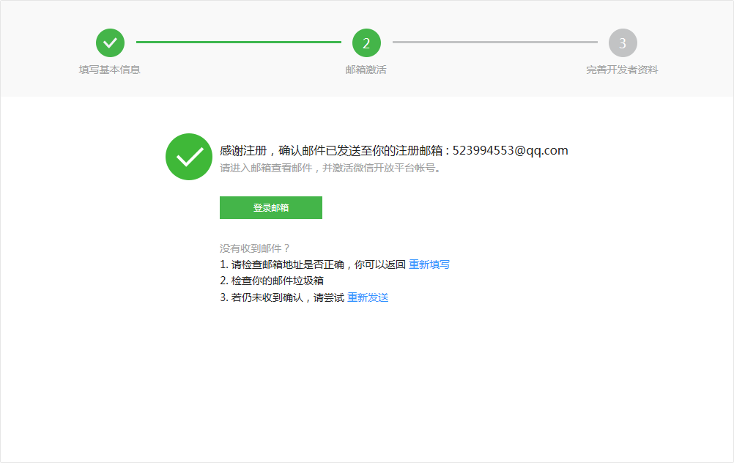The height and width of the screenshot is (463, 734).
Task: Select the 邮箱激活 step label
Action: pos(366,70)
